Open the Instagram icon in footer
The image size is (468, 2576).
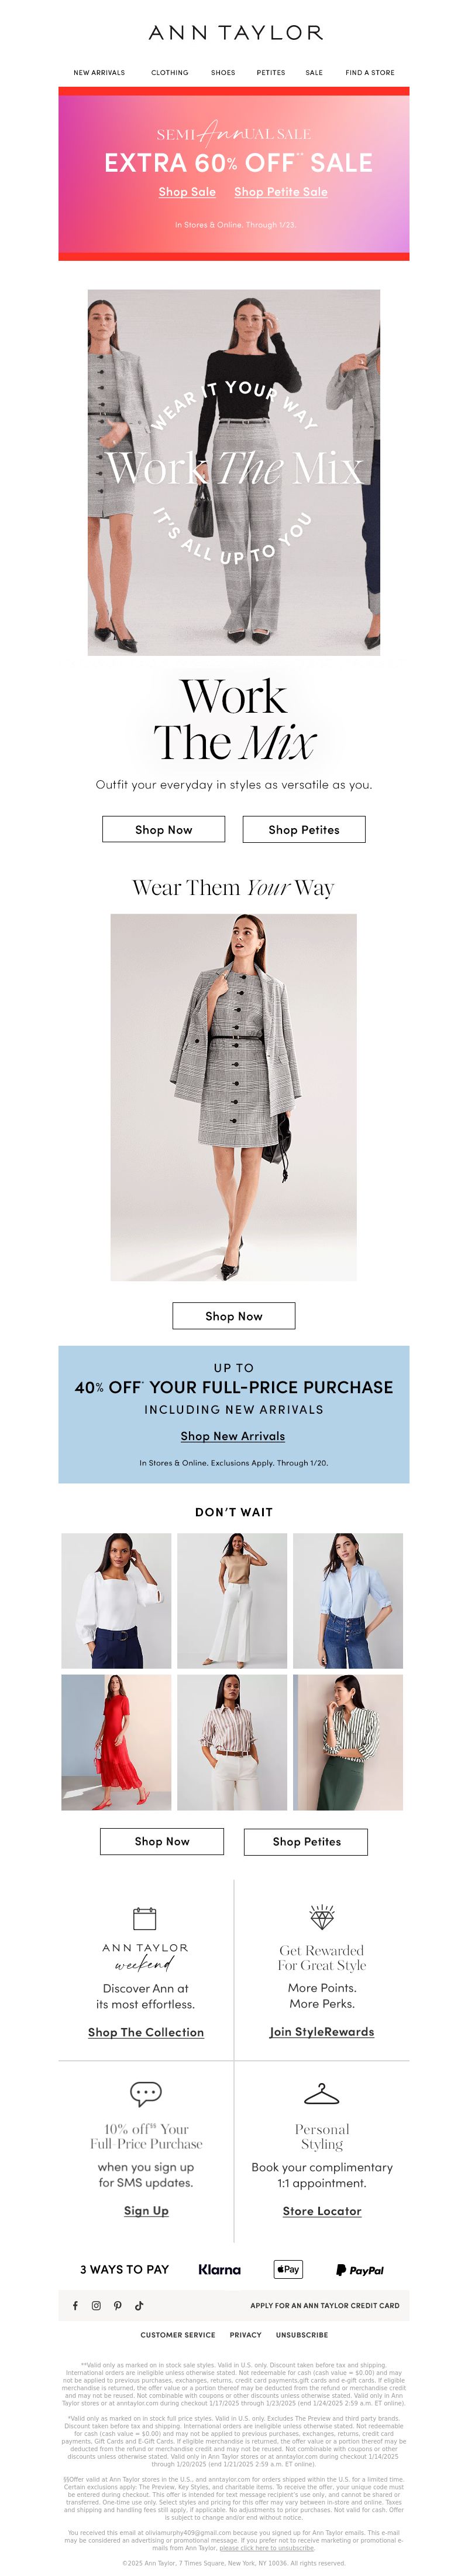click(96, 2305)
